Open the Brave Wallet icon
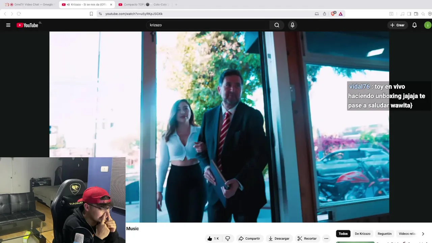The width and height of the screenshot is (432, 243). click(x=416, y=14)
